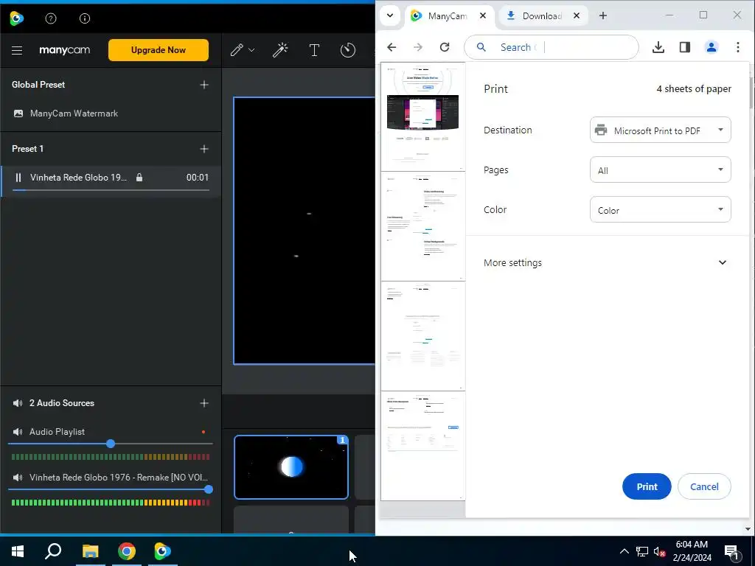Open the Windows Start menu

tap(18, 551)
